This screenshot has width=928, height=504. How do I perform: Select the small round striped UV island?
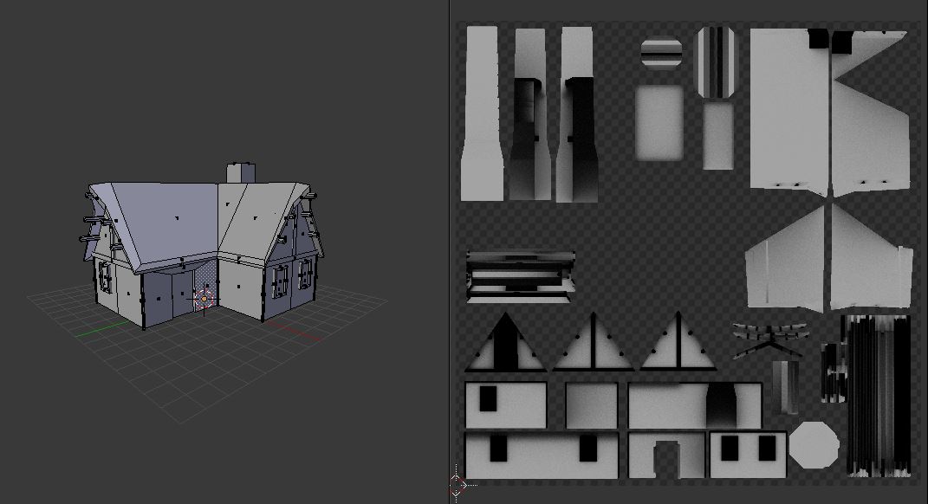[x=661, y=54]
